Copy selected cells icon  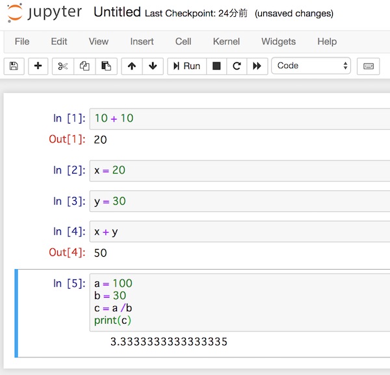pos(84,66)
